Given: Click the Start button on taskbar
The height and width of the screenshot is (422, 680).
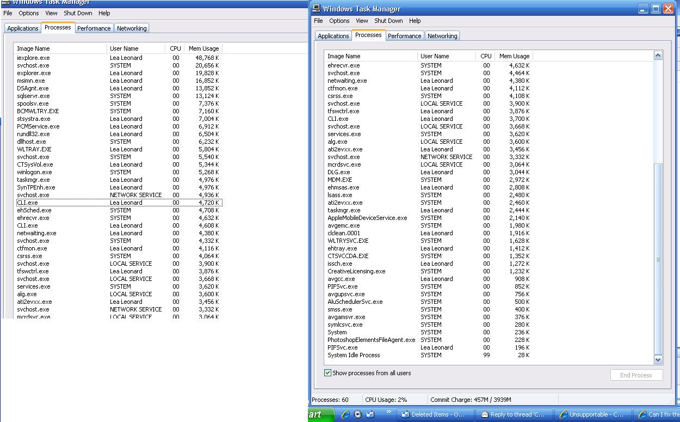Looking at the screenshot, I should [x=316, y=414].
